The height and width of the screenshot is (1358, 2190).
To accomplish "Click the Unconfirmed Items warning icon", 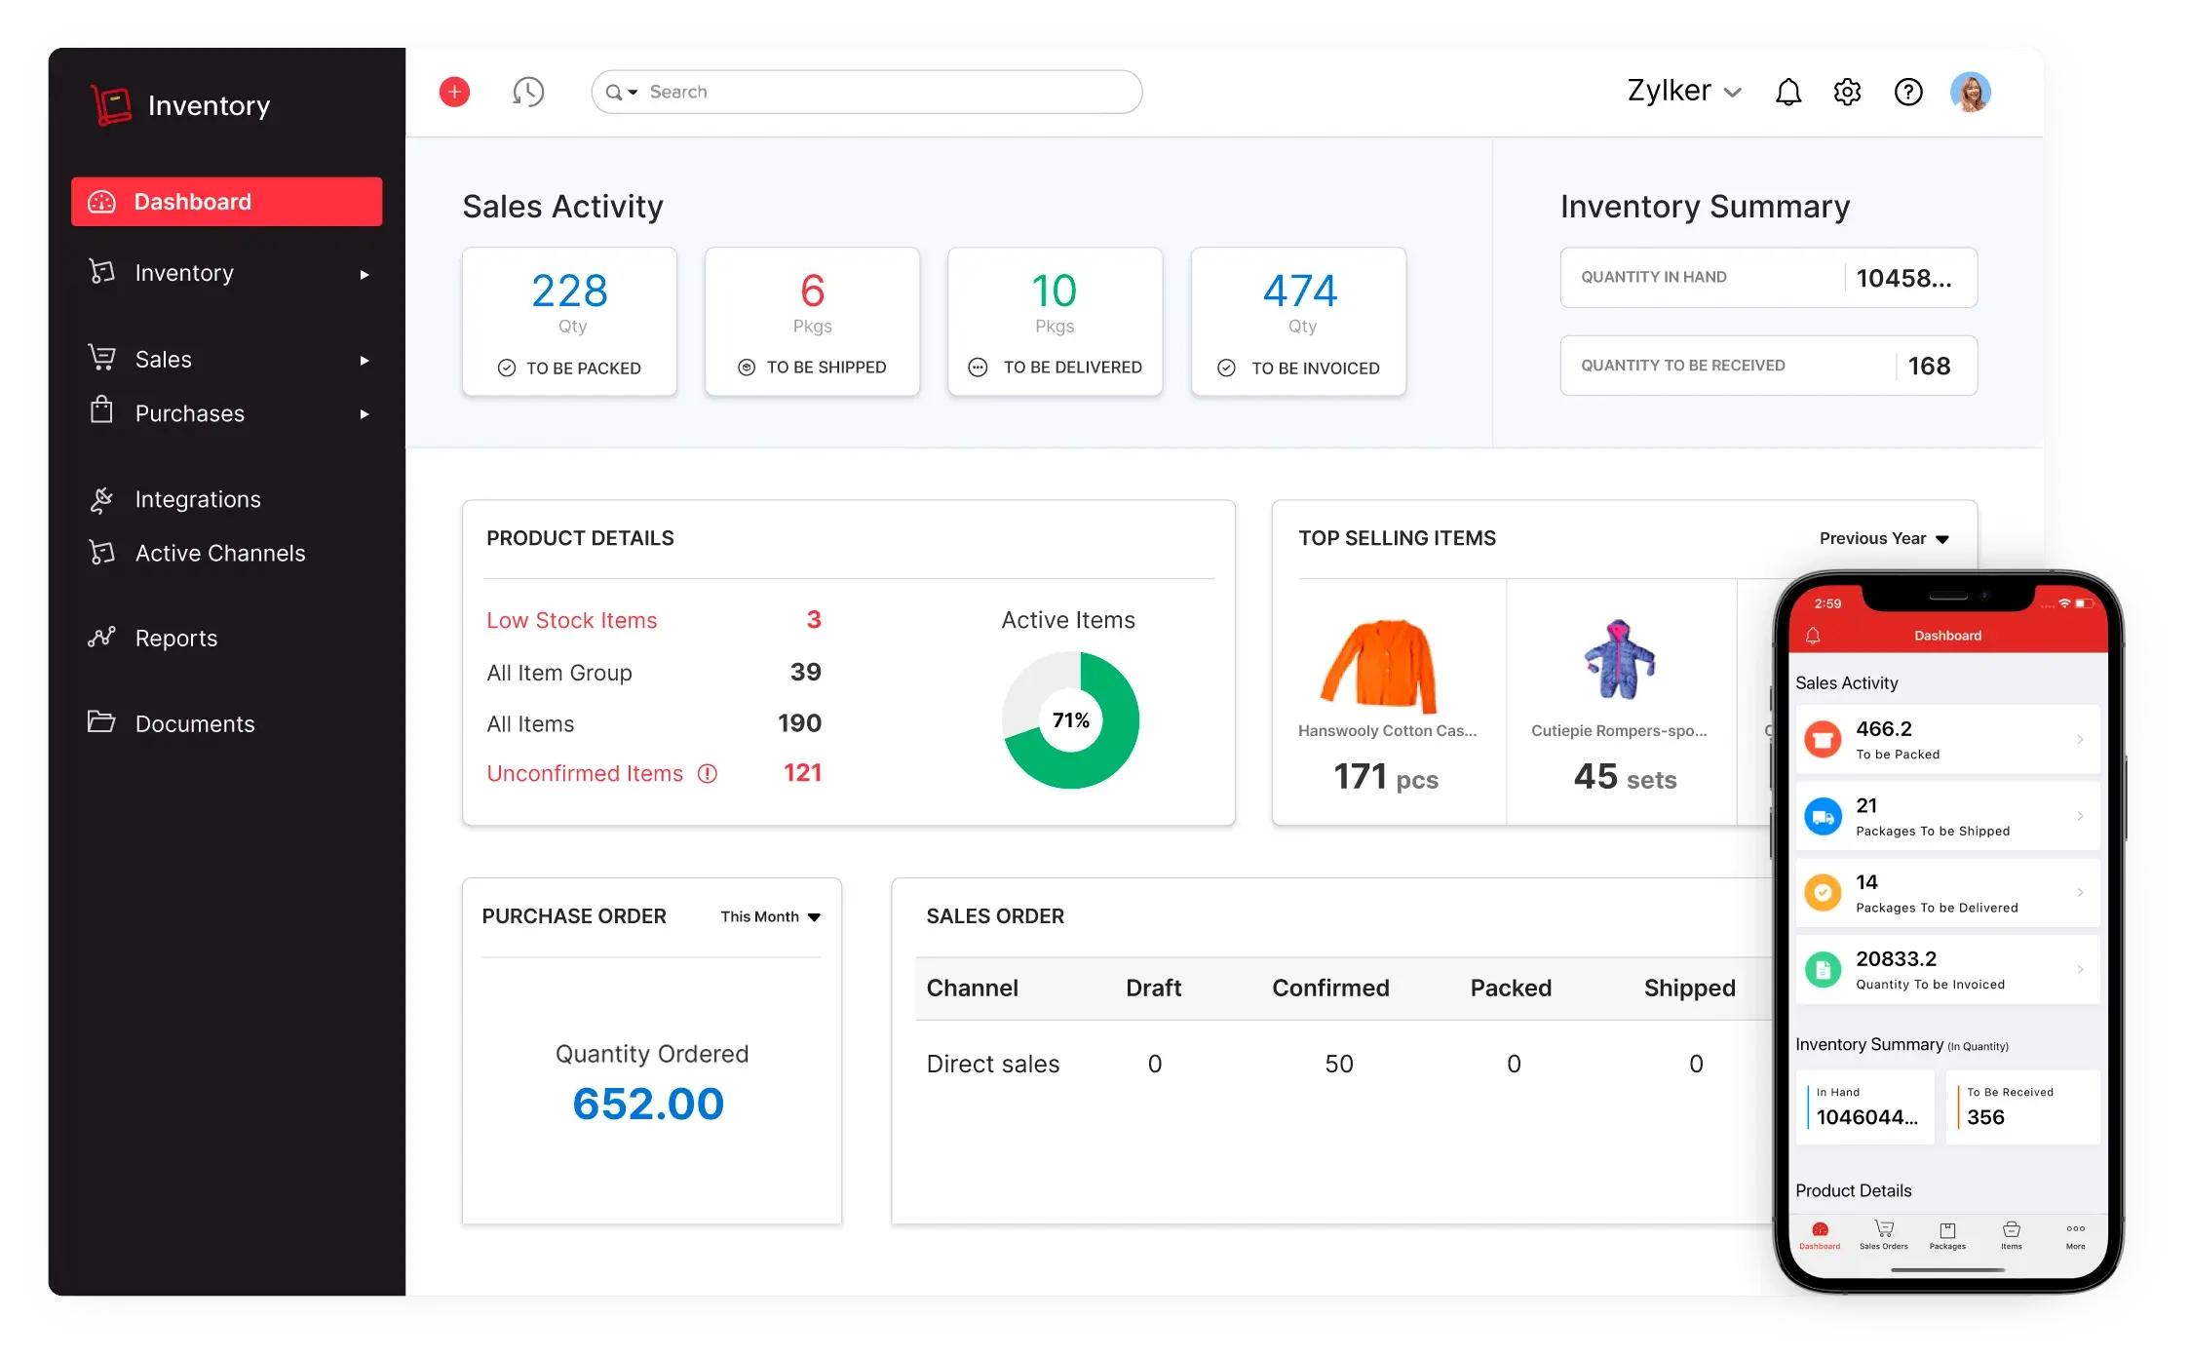I will point(707,773).
